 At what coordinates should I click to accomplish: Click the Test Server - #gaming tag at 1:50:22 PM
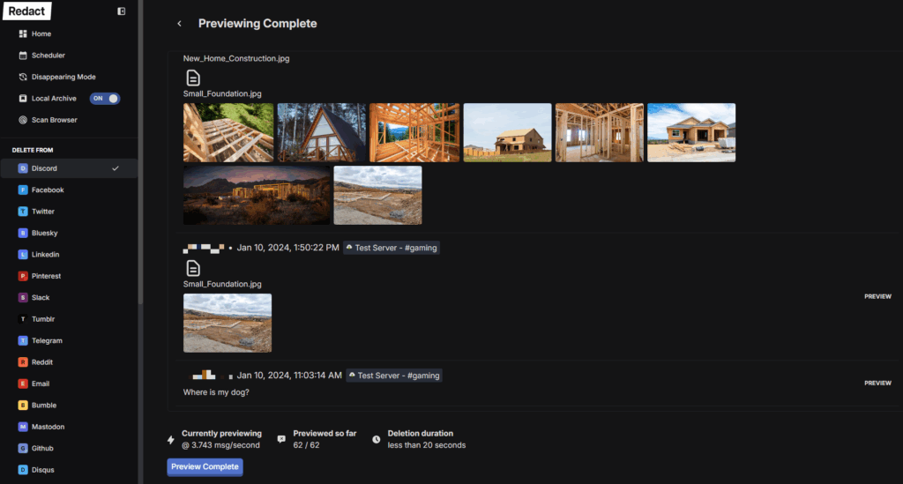pyautogui.click(x=391, y=248)
